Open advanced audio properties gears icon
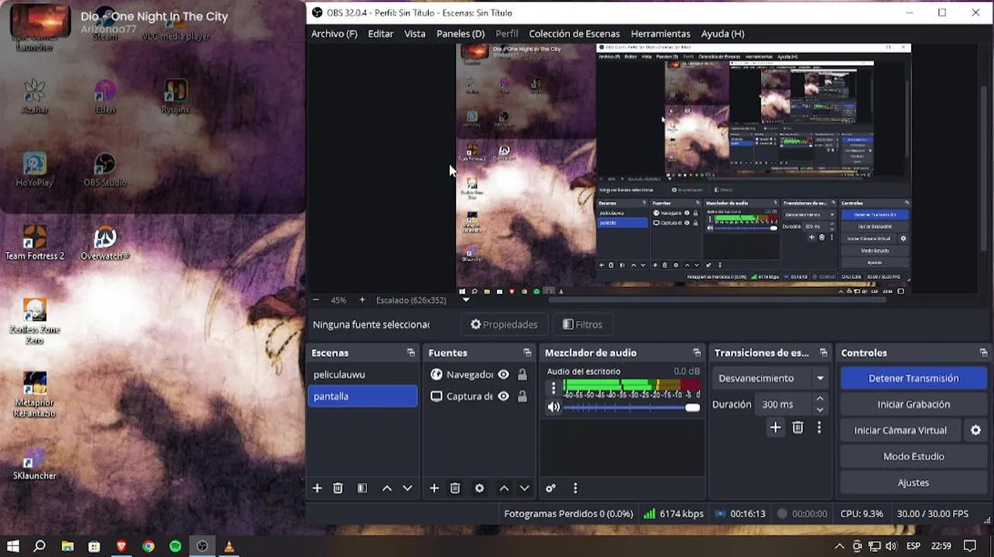Viewport: 994px width, 557px height. point(550,488)
